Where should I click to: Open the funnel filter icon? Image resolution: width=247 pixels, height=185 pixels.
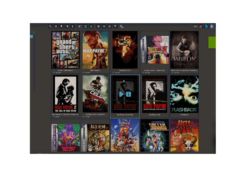pyautogui.click(x=115, y=26)
